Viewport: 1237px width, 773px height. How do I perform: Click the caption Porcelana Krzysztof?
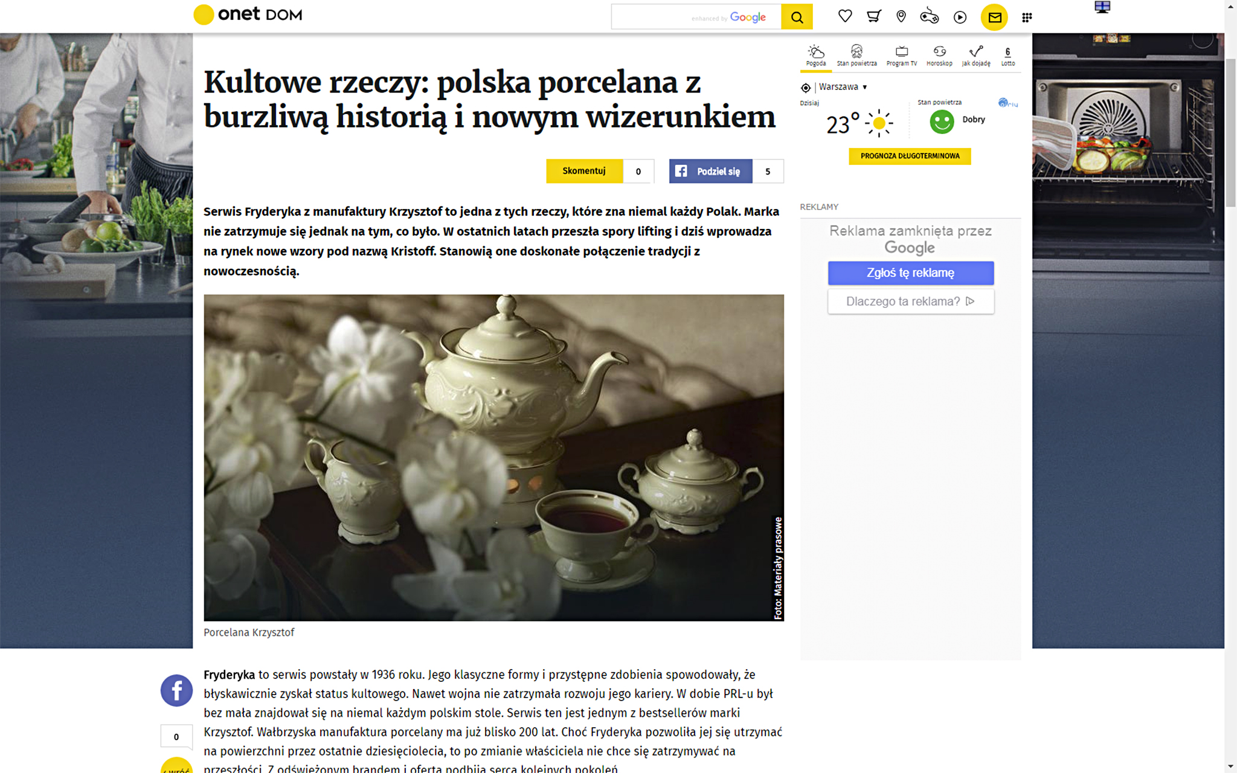click(x=249, y=632)
